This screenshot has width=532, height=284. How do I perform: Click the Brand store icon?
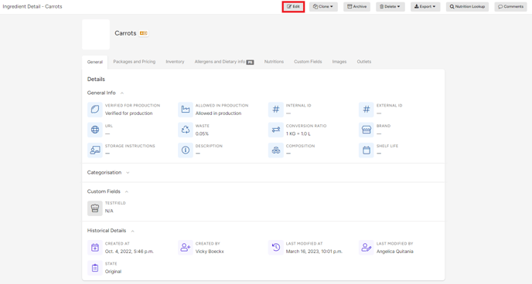point(366,130)
